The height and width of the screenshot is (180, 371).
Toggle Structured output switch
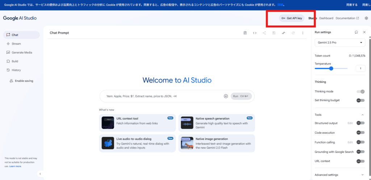(360, 123)
